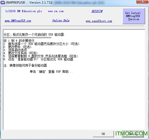Visit the www.RMPrepUSB.com link
The width and height of the screenshot is (149, 140).
[18, 21]
